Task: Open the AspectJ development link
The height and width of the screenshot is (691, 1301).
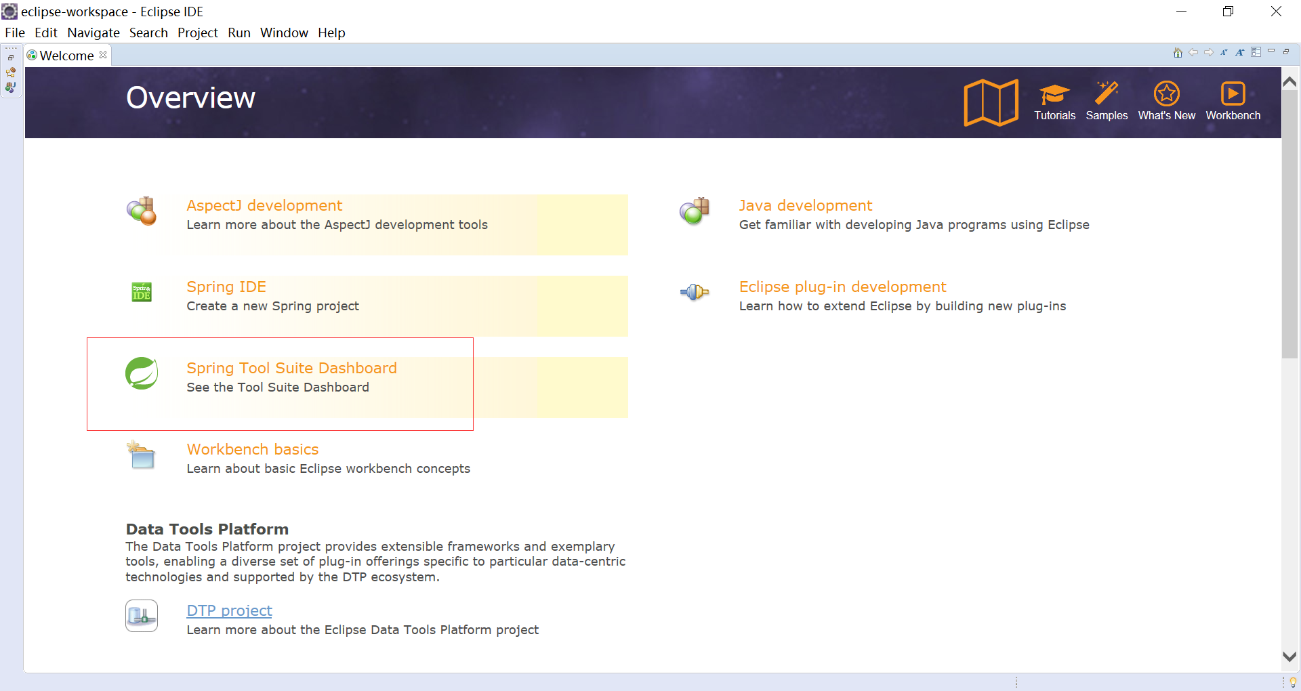Action: point(264,205)
